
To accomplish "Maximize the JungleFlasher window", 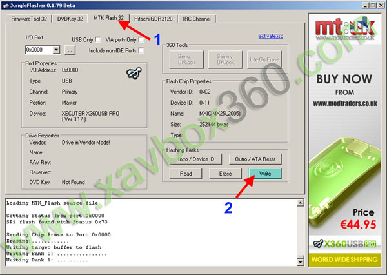I will coord(373,5).
